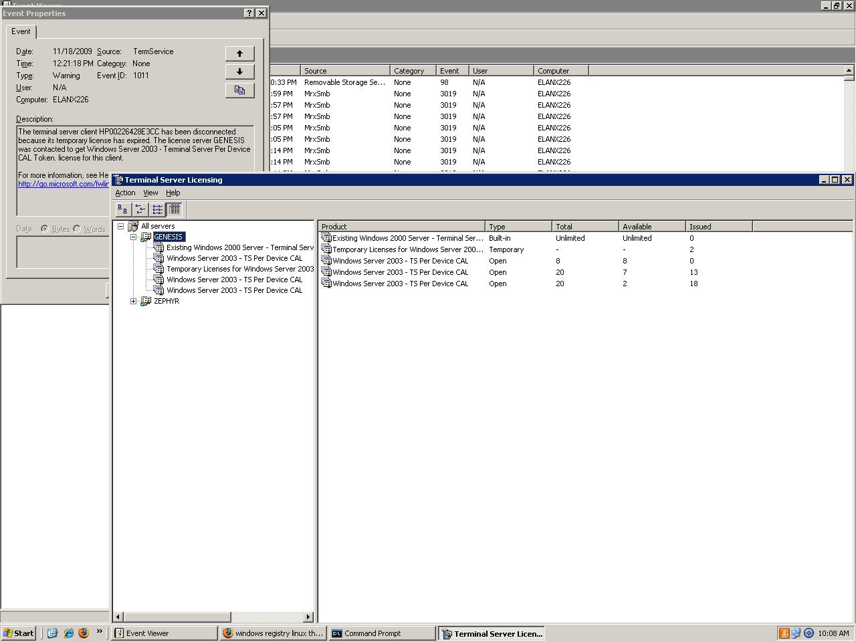Select Existing Windows 2000 Server tree node
856x642 pixels.
tap(240, 247)
